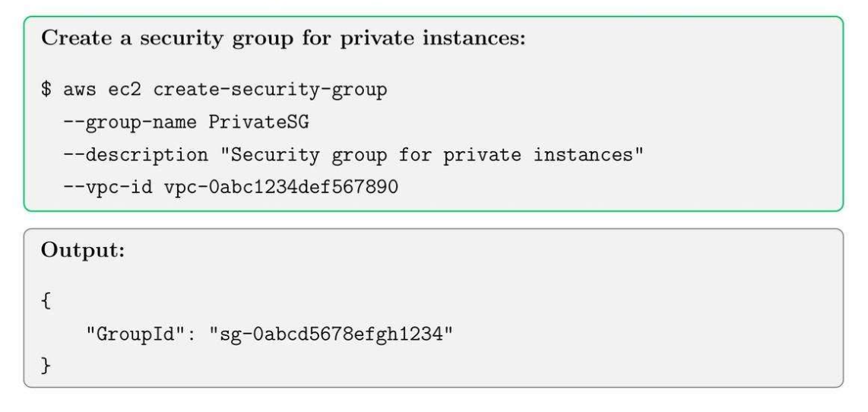
Task: Click the 'create-security-group' command text
Action: 270,91
